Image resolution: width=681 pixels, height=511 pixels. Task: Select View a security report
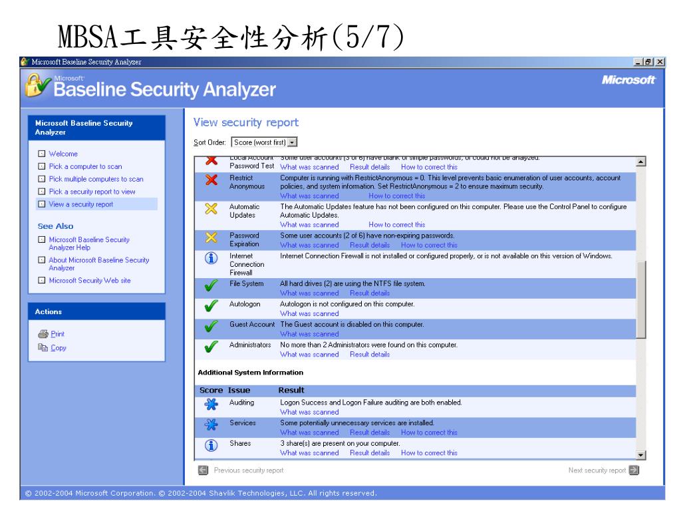click(x=80, y=204)
